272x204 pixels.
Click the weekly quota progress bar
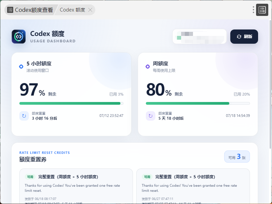pos(198,103)
